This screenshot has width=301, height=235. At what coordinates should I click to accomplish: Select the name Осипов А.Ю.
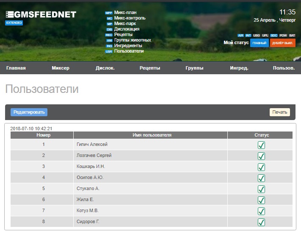[x=90, y=177]
